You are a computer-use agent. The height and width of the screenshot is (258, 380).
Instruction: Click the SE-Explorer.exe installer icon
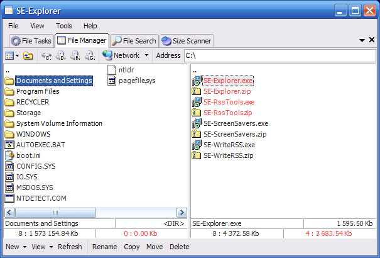point(197,81)
